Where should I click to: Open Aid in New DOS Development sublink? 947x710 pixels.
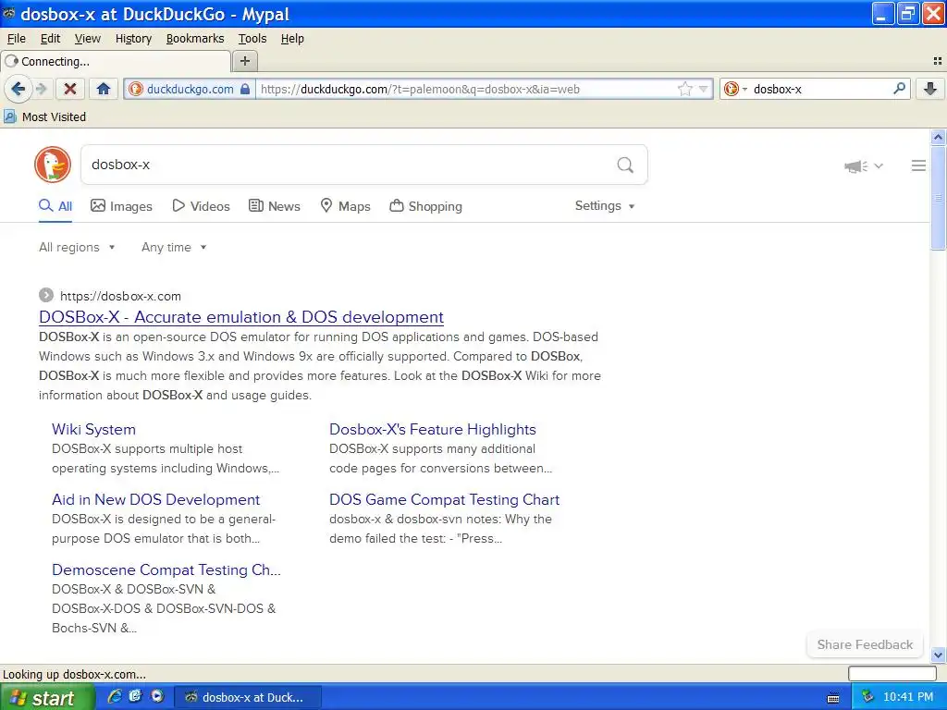(155, 499)
